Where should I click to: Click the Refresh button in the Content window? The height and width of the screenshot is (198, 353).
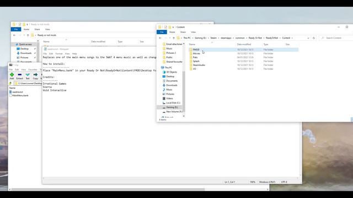[314, 38]
